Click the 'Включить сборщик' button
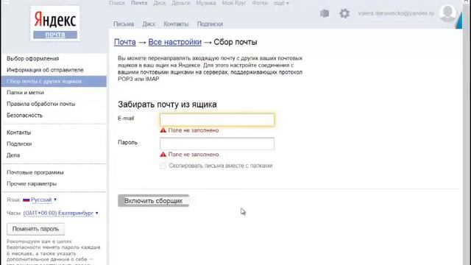The height and width of the screenshot is (265, 471). 154,201
